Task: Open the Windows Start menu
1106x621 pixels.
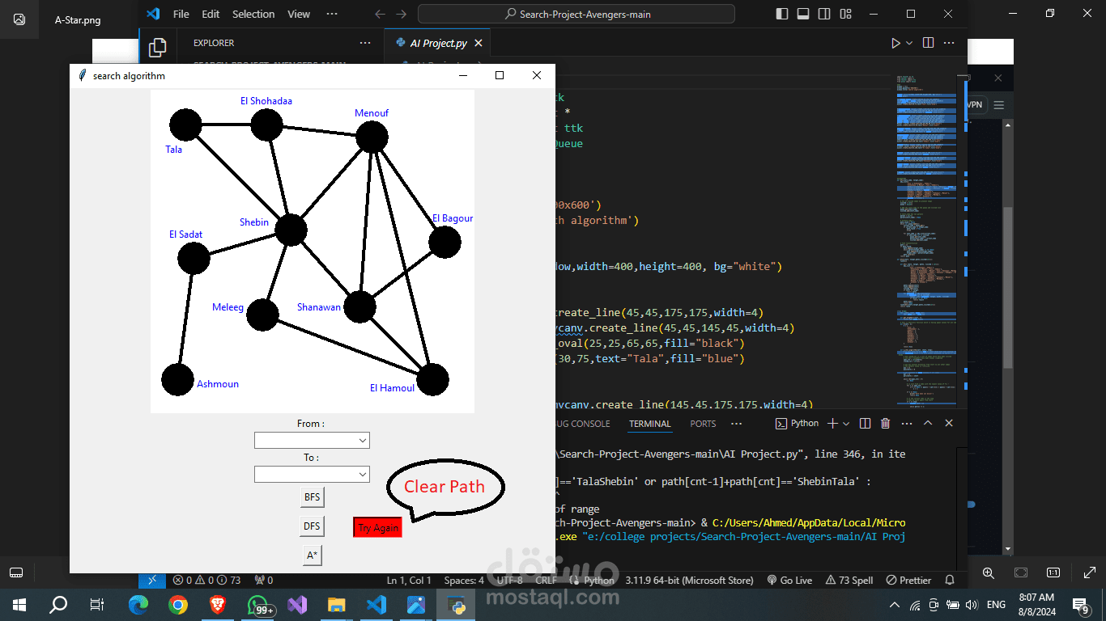Action: tap(19, 604)
